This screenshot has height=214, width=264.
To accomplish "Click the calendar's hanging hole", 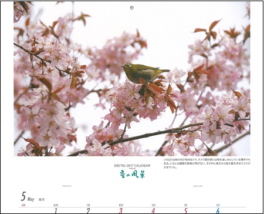I will pos(132,8).
